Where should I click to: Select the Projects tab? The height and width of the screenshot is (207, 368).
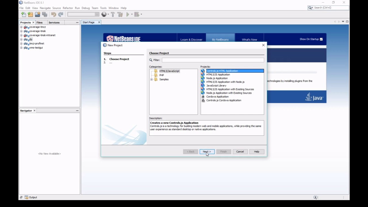tap(25, 22)
